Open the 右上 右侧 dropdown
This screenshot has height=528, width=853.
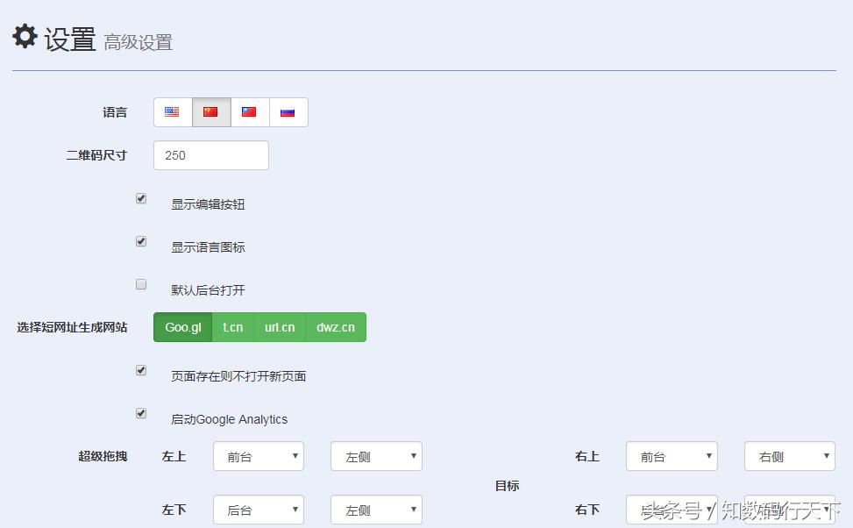788,456
